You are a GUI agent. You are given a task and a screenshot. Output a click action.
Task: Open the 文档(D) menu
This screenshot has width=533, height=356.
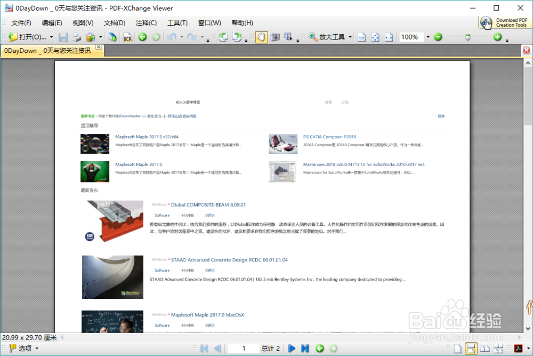point(115,23)
